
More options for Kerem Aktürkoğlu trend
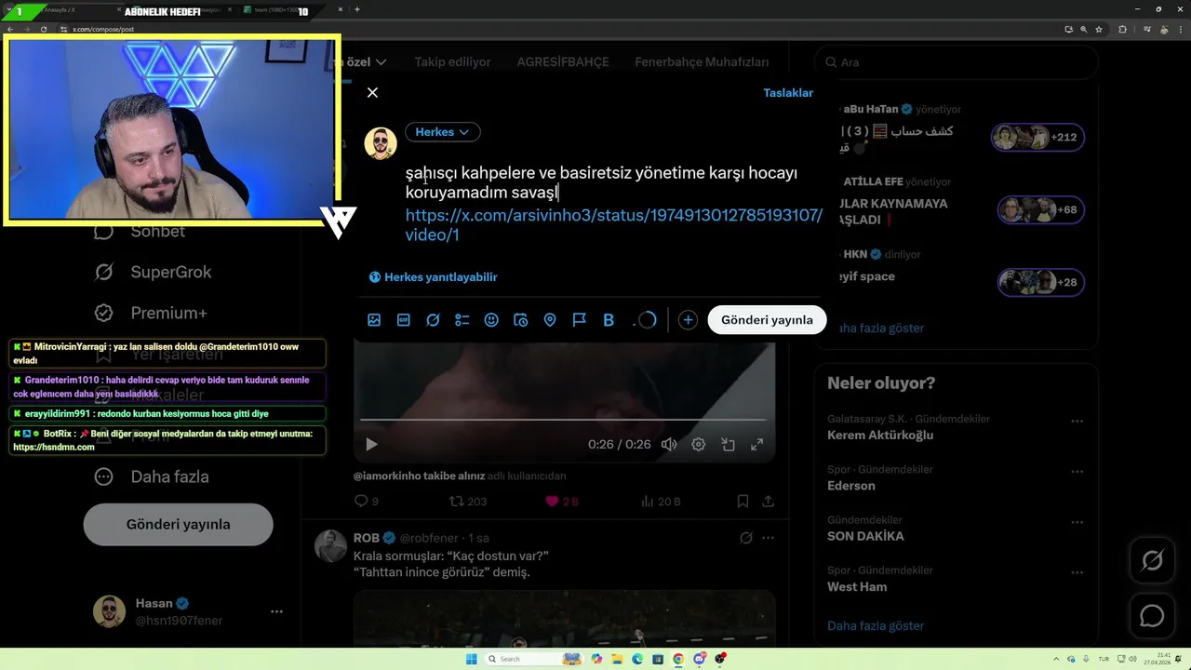(1077, 421)
